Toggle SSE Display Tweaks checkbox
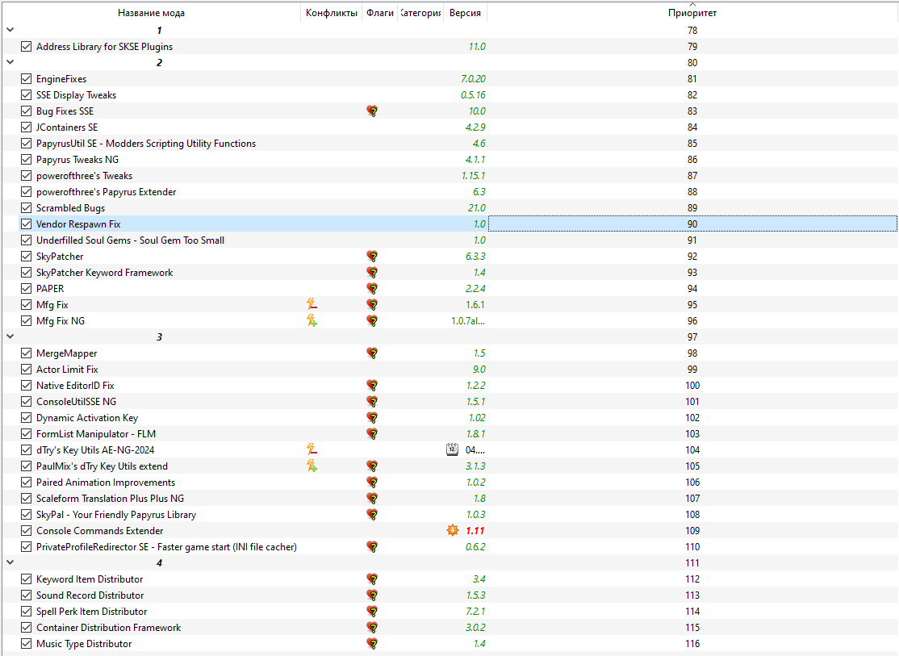 click(26, 94)
